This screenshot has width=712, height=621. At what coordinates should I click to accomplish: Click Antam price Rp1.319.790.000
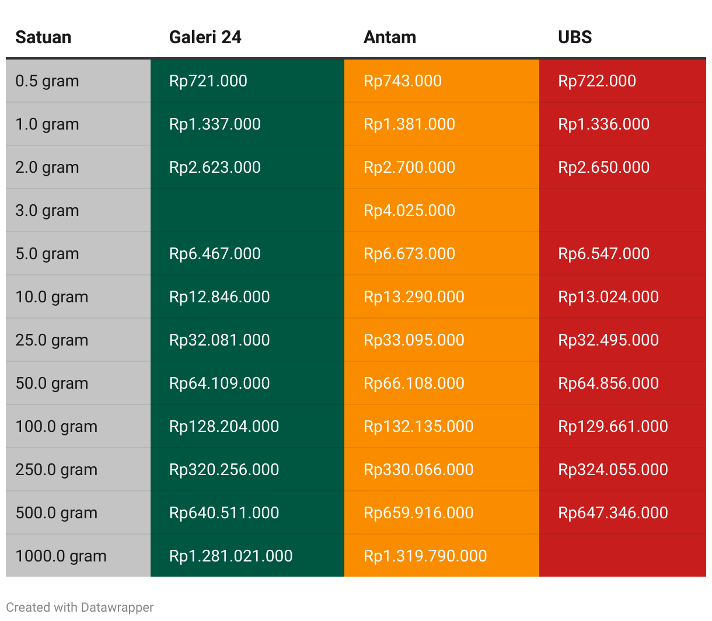click(425, 556)
